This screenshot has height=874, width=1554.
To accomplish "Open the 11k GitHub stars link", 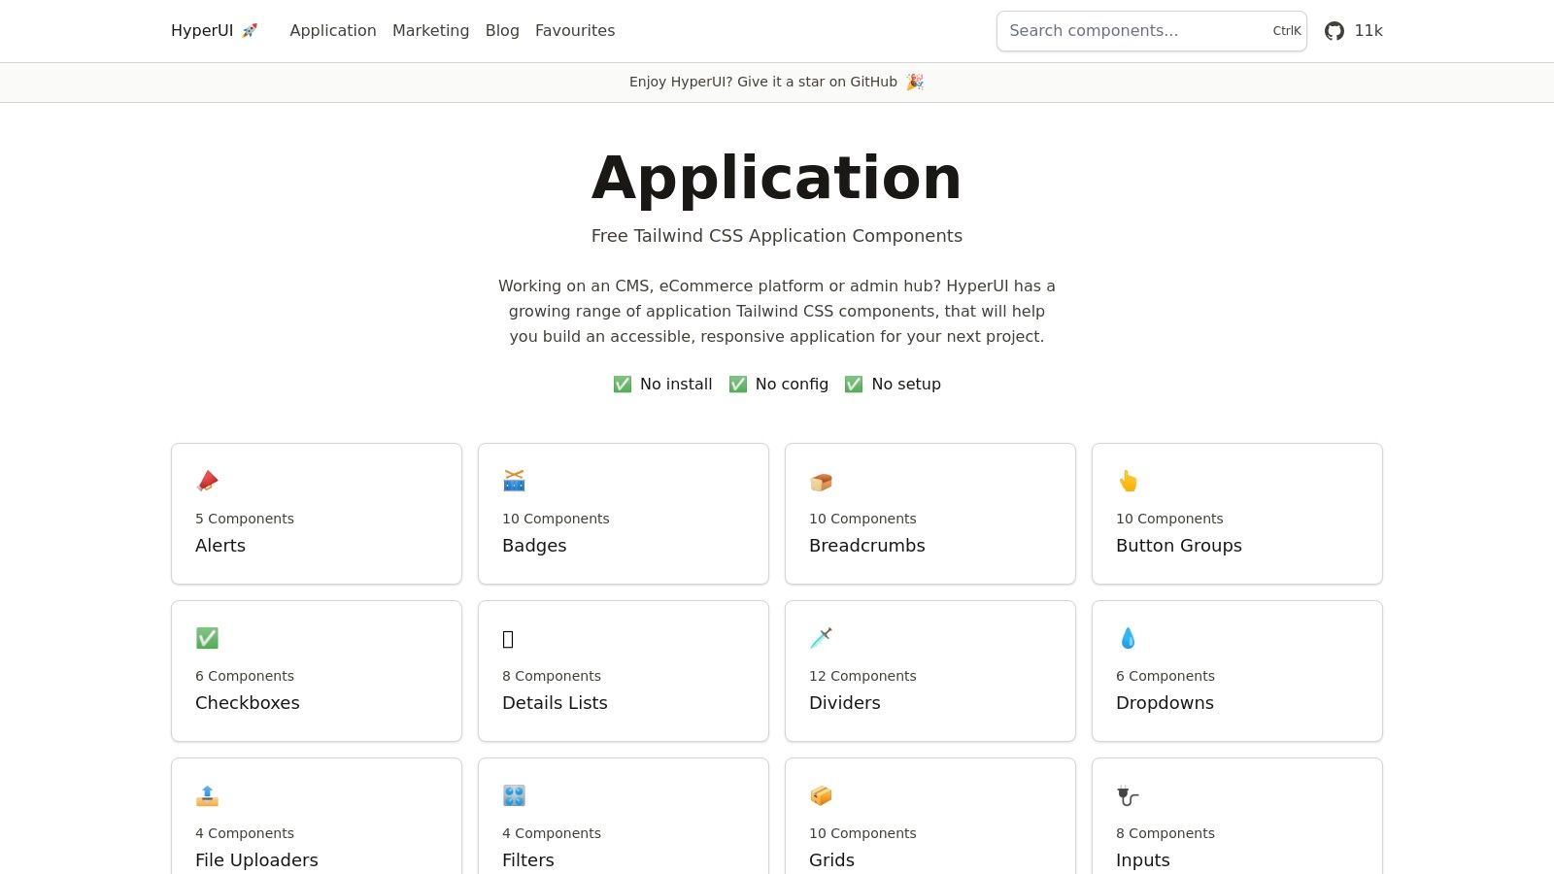I will click(x=1354, y=31).
